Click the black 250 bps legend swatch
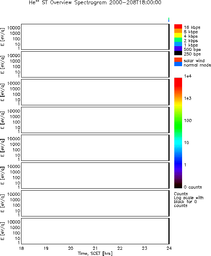 pos(178,53)
